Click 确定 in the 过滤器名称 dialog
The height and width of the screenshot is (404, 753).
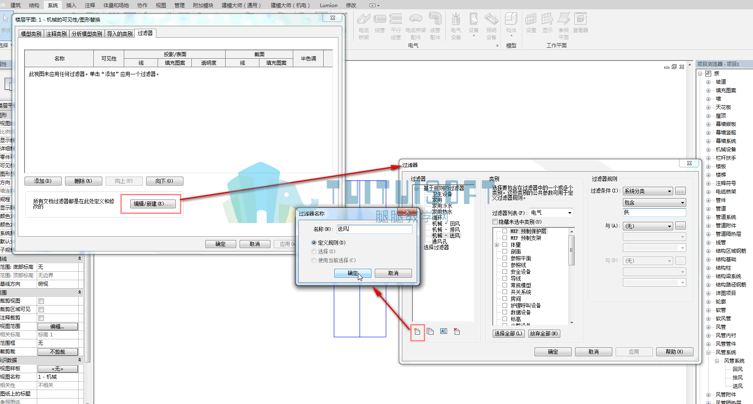pyautogui.click(x=353, y=273)
